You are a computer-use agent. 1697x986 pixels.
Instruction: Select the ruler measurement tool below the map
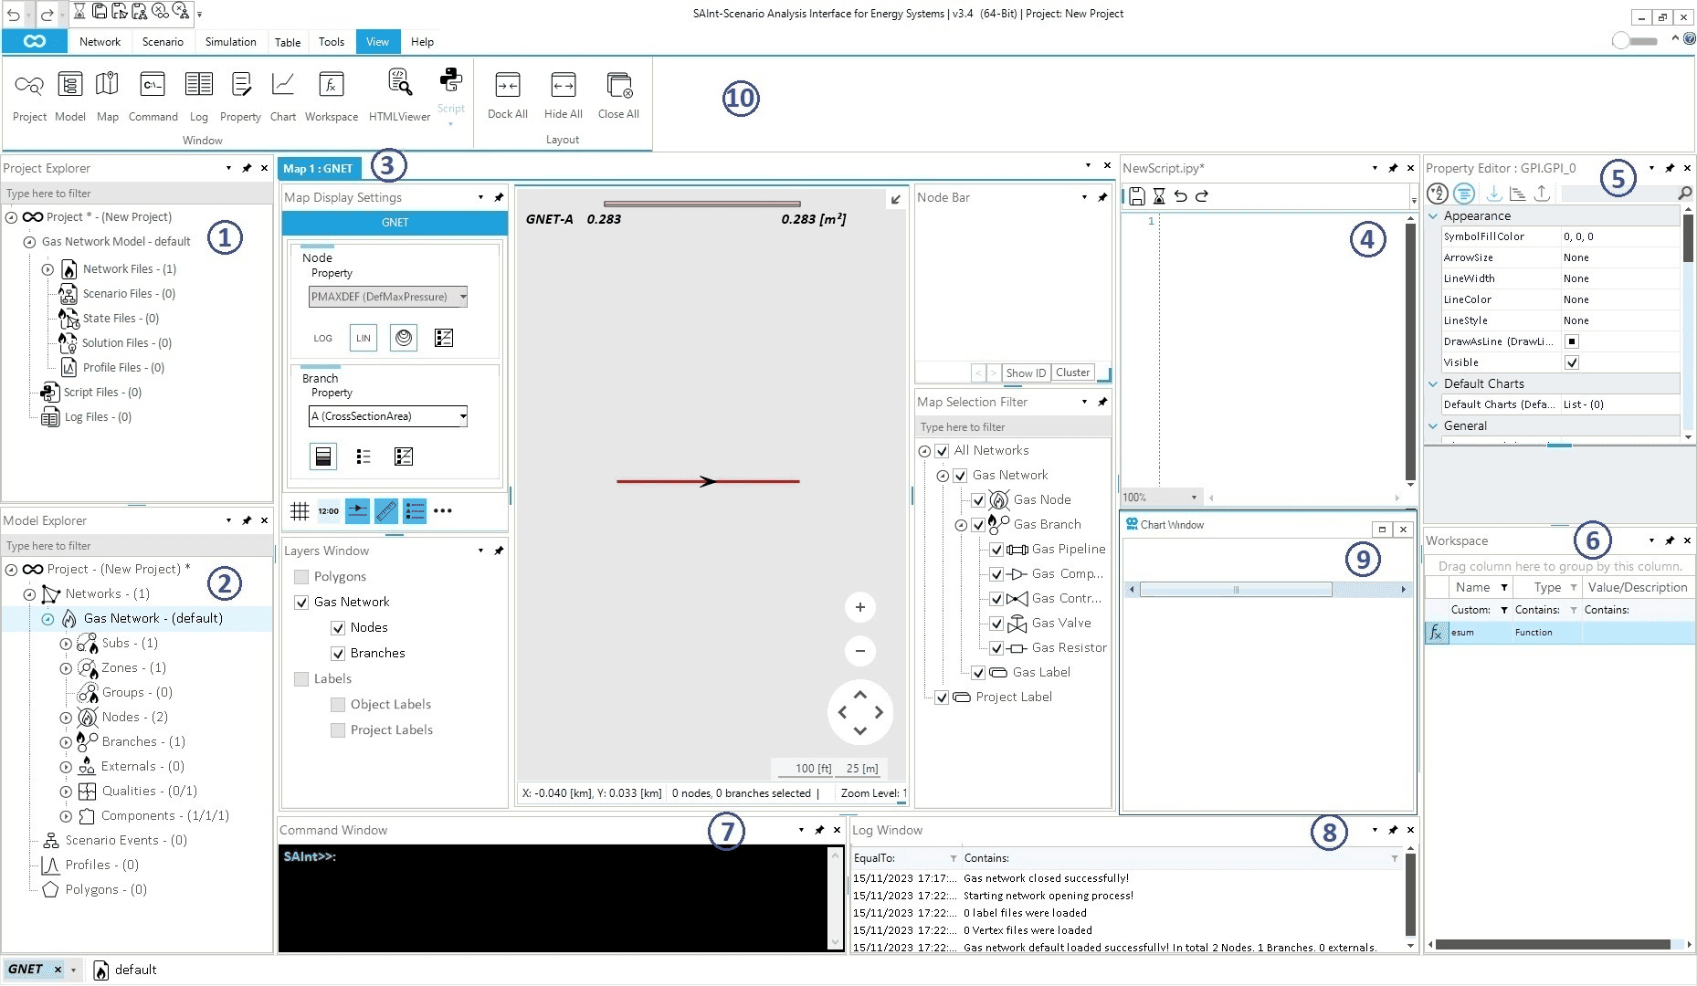click(x=385, y=511)
